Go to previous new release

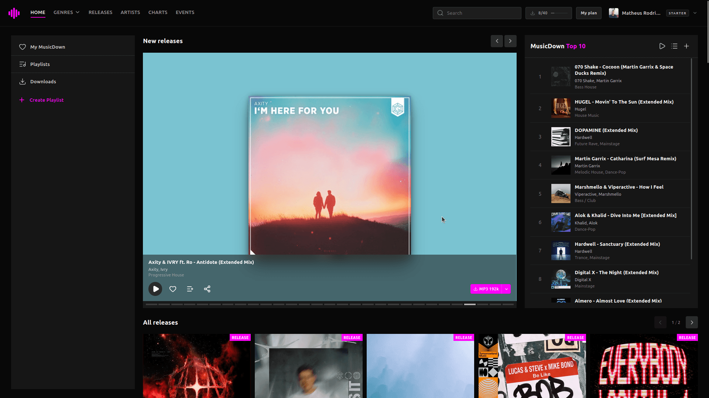[x=497, y=41]
